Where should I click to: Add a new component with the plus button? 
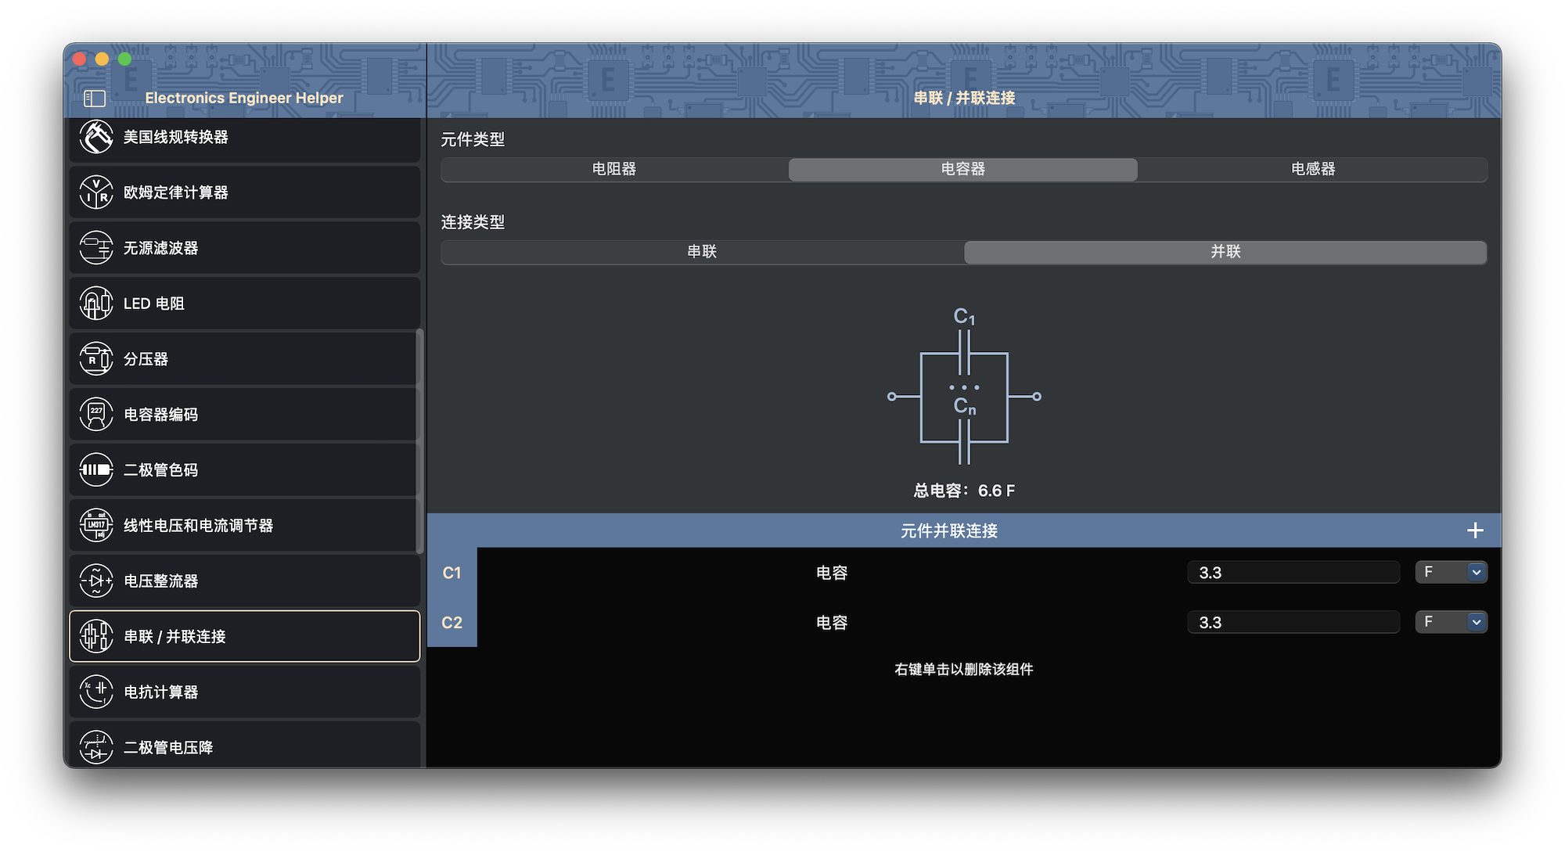pyautogui.click(x=1474, y=530)
